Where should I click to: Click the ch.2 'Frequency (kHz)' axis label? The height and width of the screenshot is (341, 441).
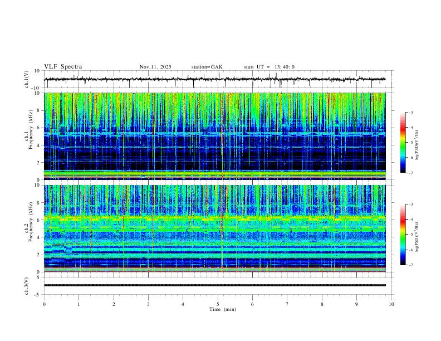(31, 221)
